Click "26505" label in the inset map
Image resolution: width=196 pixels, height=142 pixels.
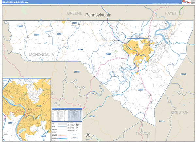coord(39,106)
